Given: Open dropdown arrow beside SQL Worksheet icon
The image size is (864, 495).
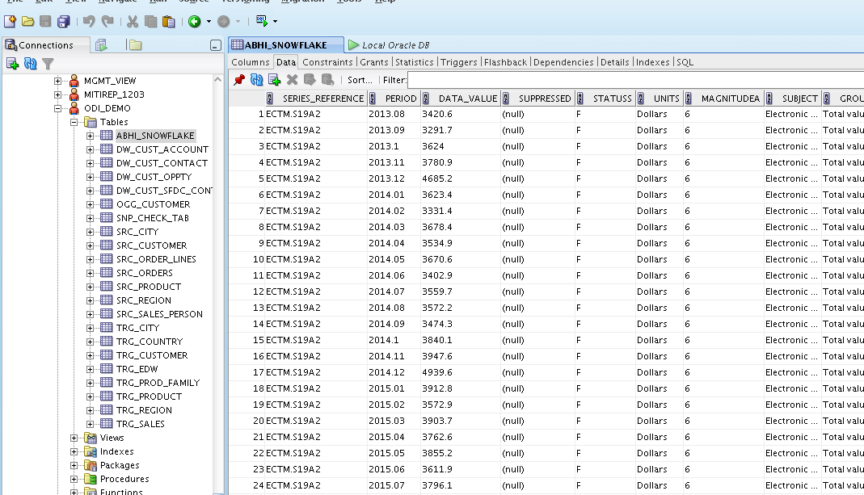Looking at the screenshot, I should pyautogui.click(x=275, y=21).
